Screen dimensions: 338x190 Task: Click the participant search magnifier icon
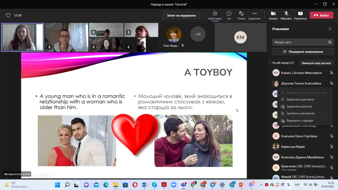330,42
